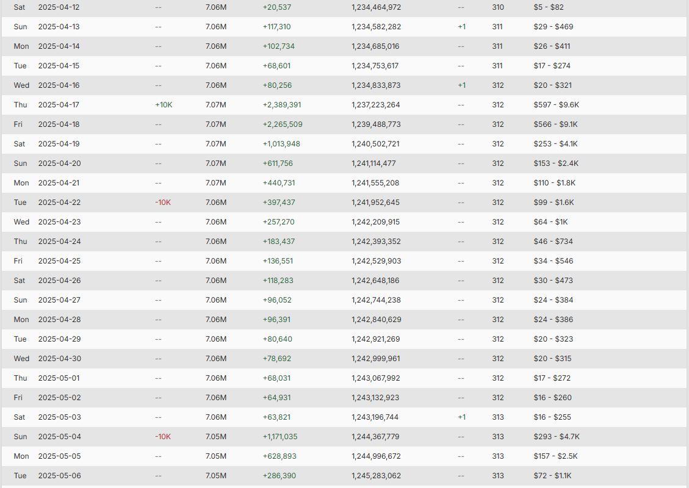Click total views 1,242,921,269
Viewport: 689px width, 488px height.
376,339
